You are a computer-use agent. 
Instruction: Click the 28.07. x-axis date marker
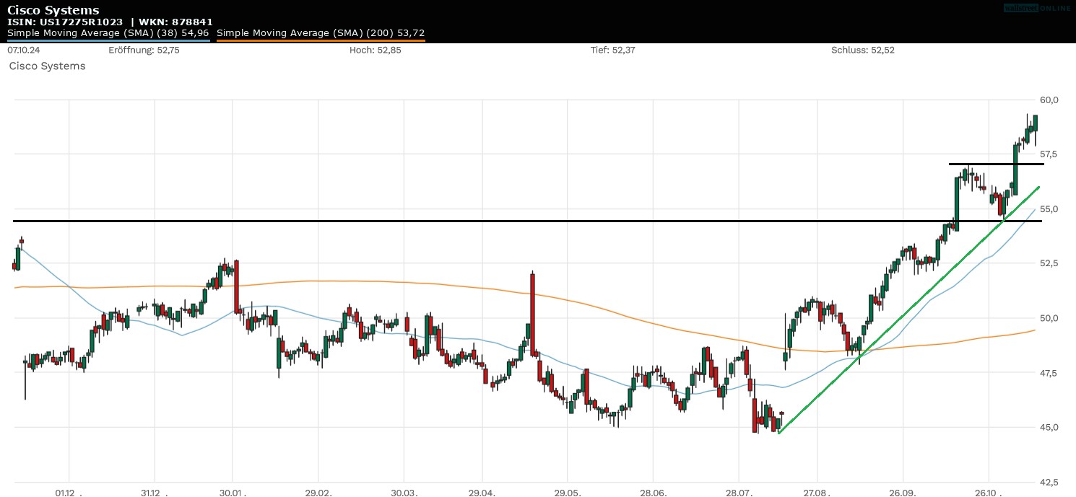pyautogui.click(x=739, y=493)
